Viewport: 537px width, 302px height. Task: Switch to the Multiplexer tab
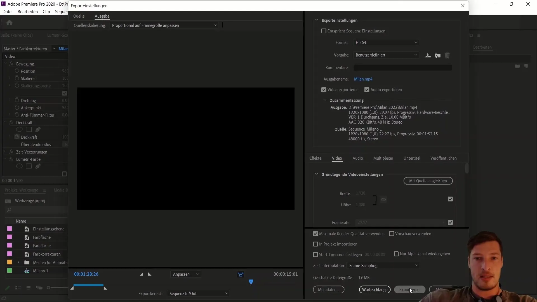pos(383,158)
